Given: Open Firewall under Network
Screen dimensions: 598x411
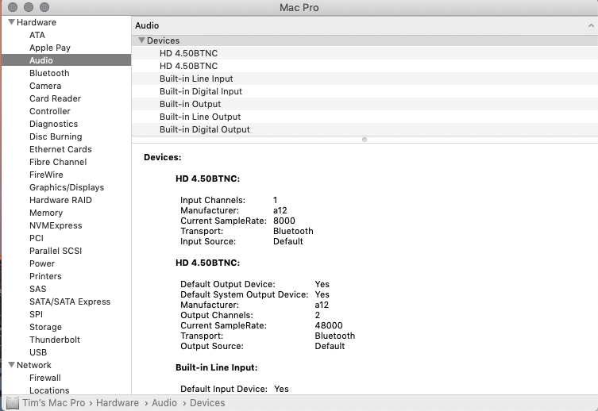Looking at the screenshot, I should click(45, 378).
